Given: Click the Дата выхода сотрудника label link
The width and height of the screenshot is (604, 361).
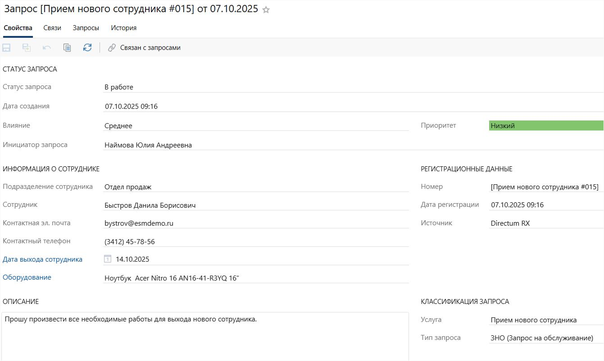Looking at the screenshot, I should pos(42,259).
